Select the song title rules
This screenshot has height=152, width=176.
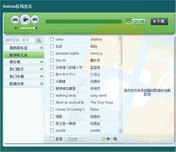pyautogui.click(x=60, y=39)
